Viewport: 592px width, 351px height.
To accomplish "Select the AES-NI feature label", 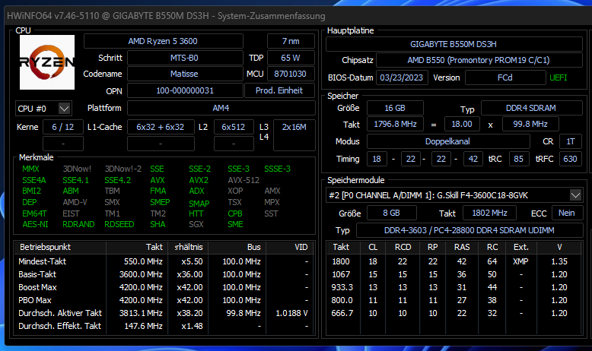I will 35,224.
